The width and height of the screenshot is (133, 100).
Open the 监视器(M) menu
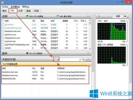click(x=15, y=7)
